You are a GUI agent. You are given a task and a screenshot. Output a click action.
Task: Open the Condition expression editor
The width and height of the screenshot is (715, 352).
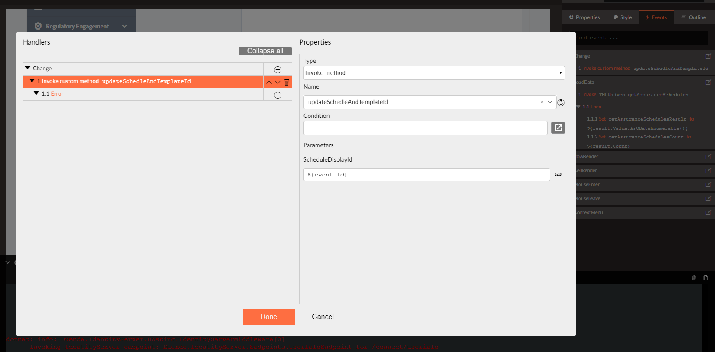click(558, 128)
